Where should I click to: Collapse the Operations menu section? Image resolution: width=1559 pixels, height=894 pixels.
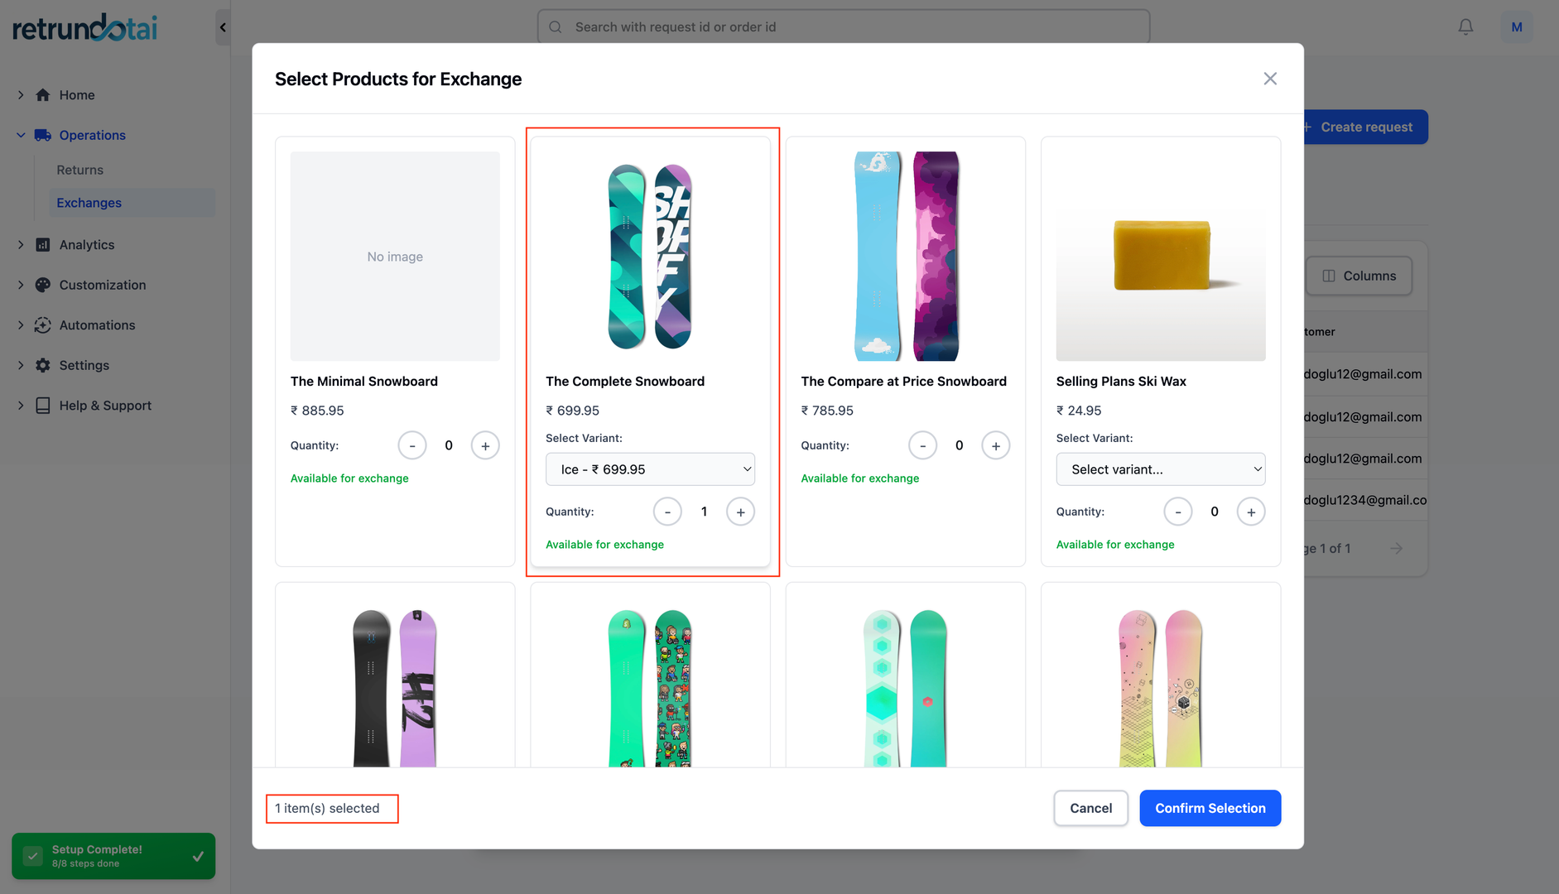(x=21, y=135)
